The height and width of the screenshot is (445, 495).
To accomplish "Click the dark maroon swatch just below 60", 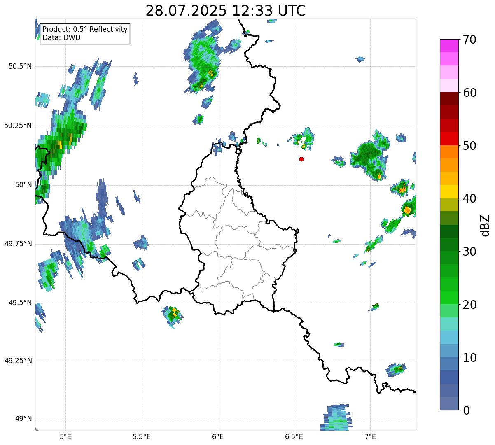I will click(x=449, y=99).
